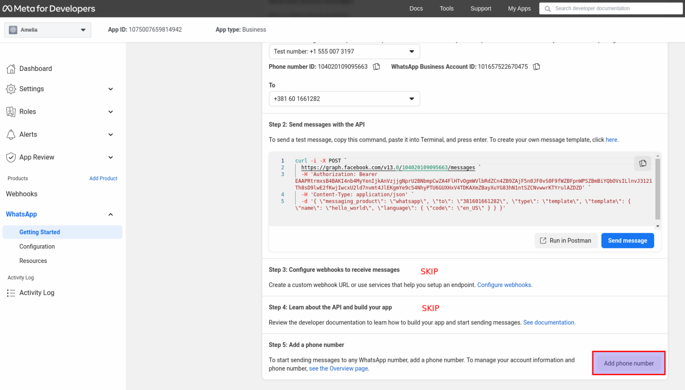Click the Add phone number button
Viewport: 685px width, 390px height.
point(628,363)
